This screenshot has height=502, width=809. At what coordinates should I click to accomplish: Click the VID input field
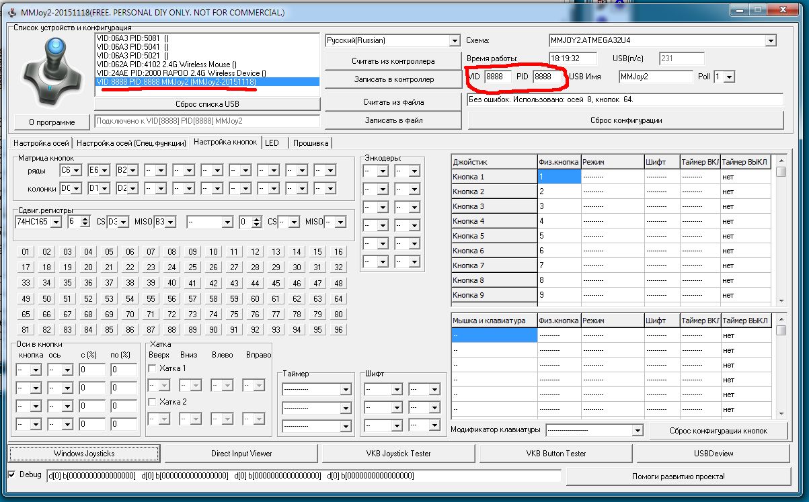(498, 77)
